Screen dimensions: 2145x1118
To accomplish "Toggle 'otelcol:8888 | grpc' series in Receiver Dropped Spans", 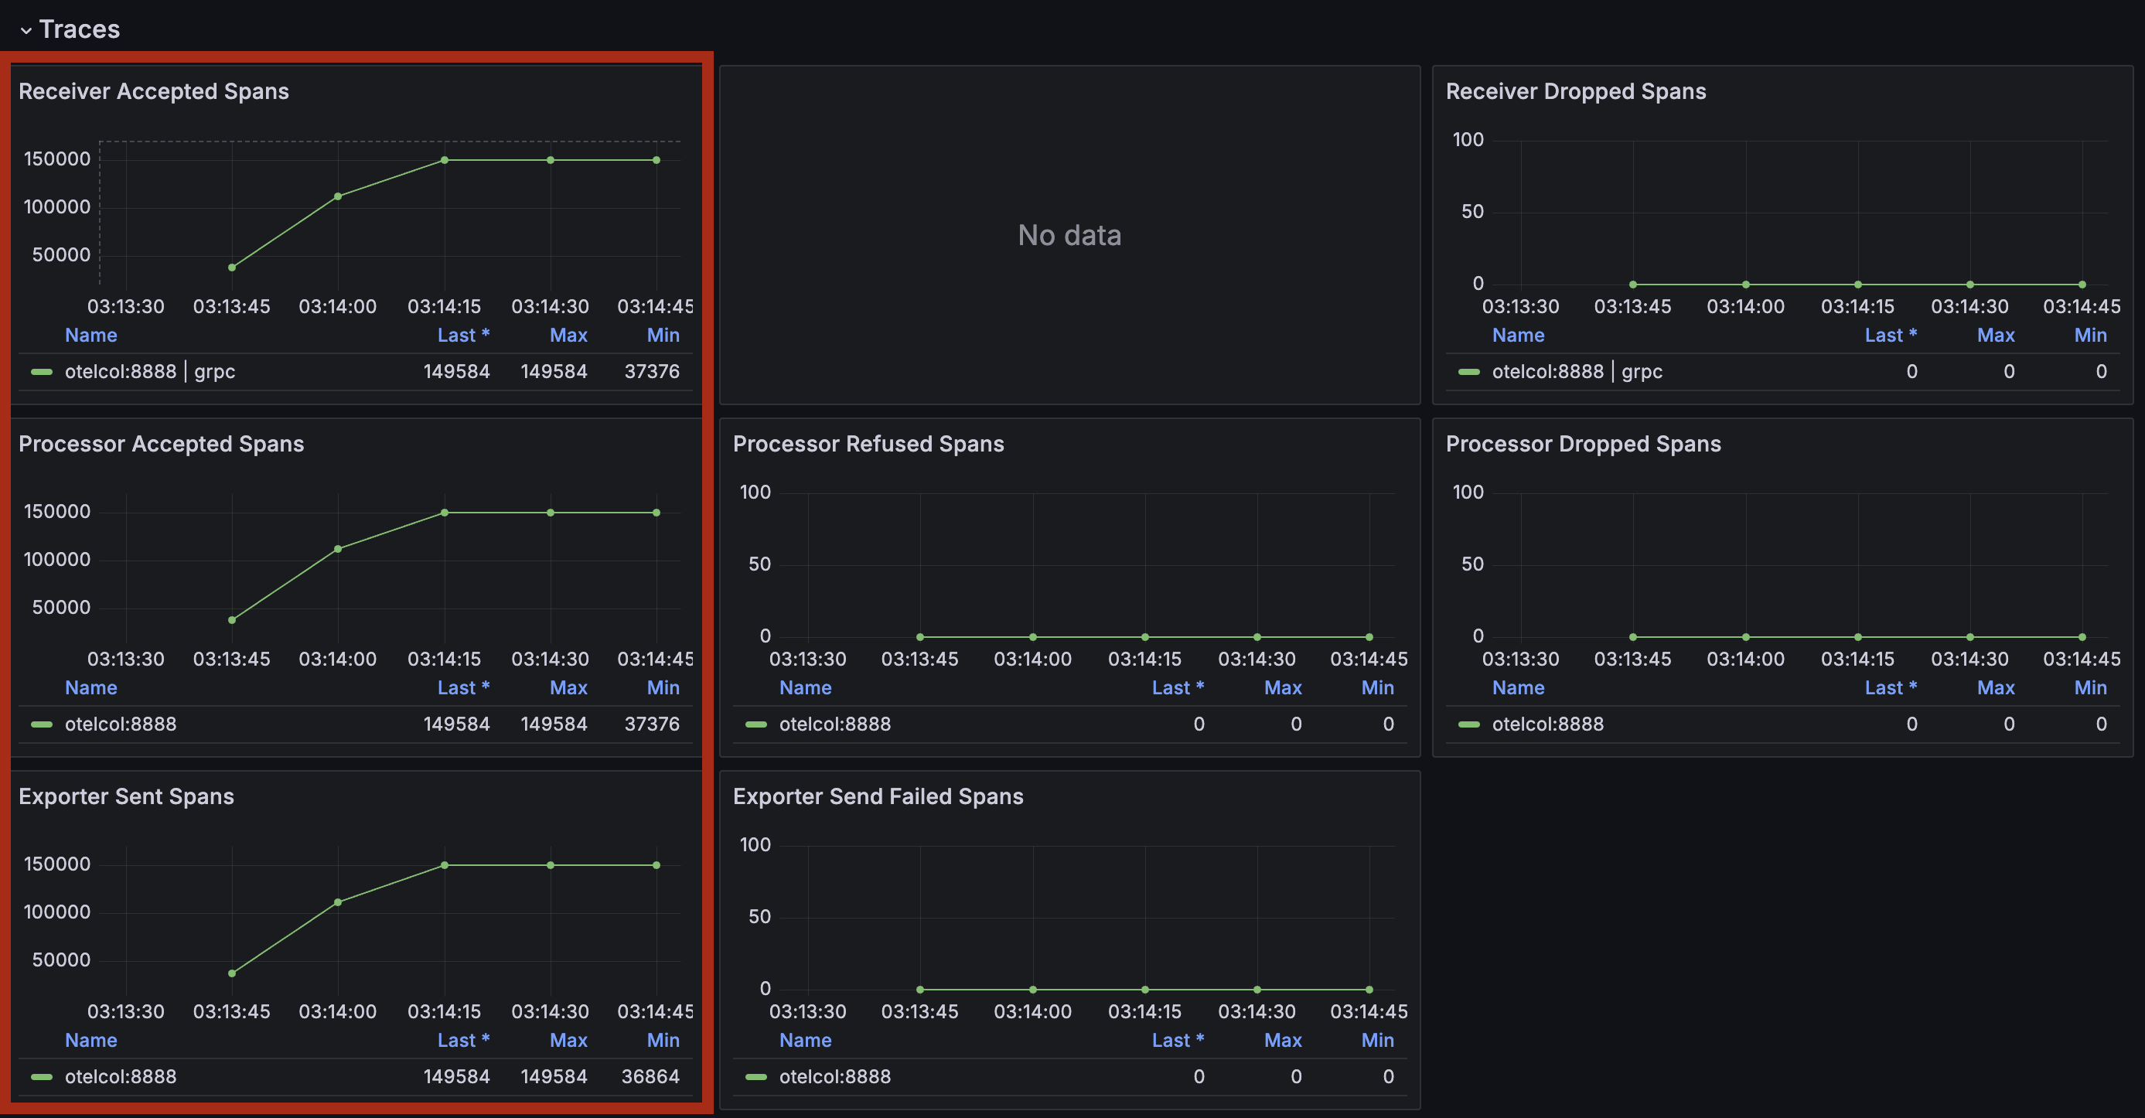I will (x=1577, y=372).
